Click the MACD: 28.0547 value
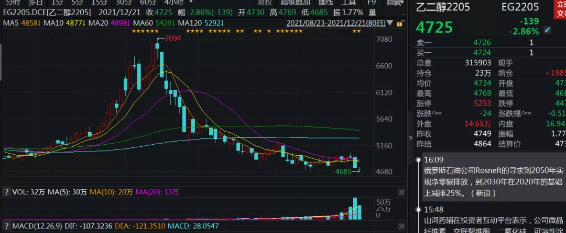This screenshot has height=233, width=566. tap(193, 226)
